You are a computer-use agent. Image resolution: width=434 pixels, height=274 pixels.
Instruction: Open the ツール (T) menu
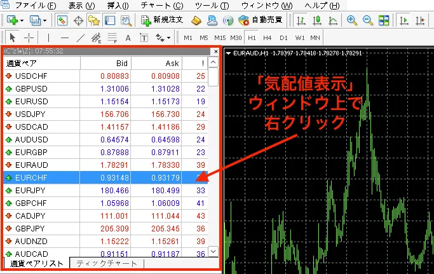[x=212, y=5]
